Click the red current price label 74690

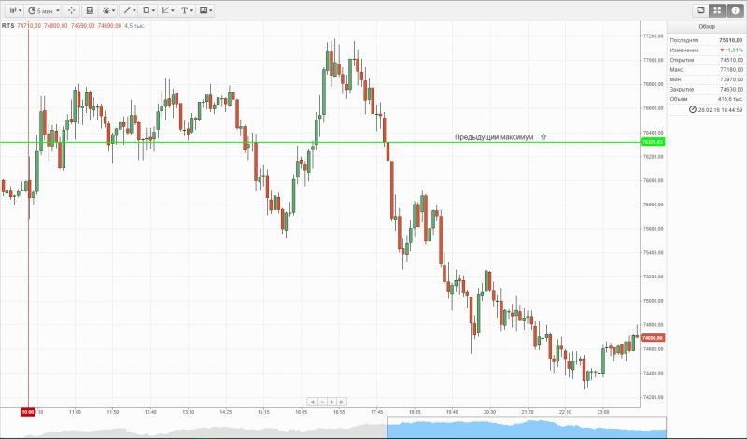click(652, 338)
